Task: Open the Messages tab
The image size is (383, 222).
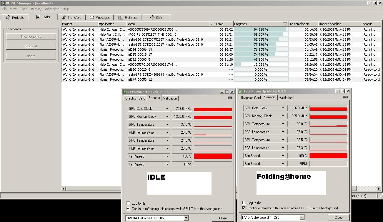Action: coord(99,17)
